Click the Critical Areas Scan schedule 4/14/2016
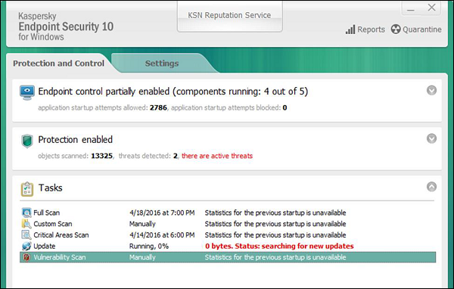The height and width of the screenshot is (289, 454). pyautogui.click(x=162, y=235)
